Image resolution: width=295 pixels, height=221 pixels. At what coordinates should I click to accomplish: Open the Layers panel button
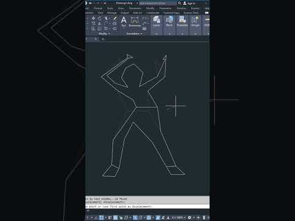point(156,22)
